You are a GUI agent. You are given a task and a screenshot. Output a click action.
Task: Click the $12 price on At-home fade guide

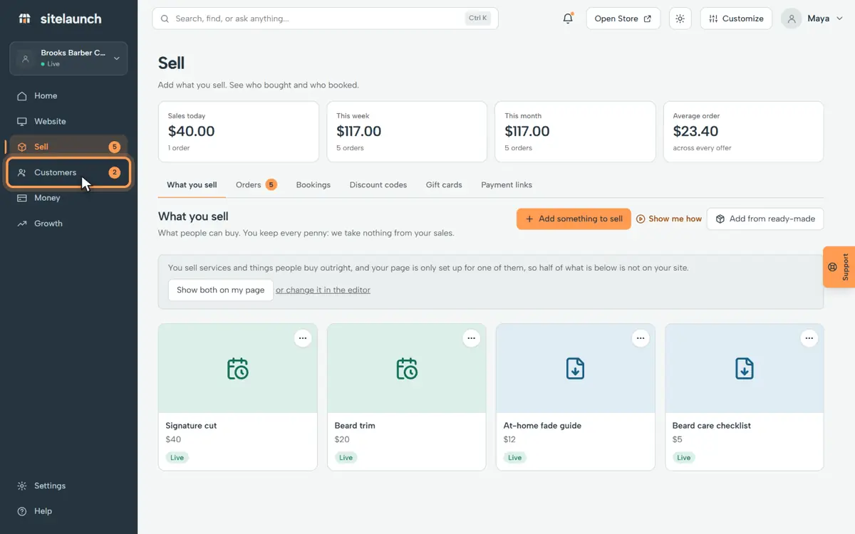[x=509, y=439]
